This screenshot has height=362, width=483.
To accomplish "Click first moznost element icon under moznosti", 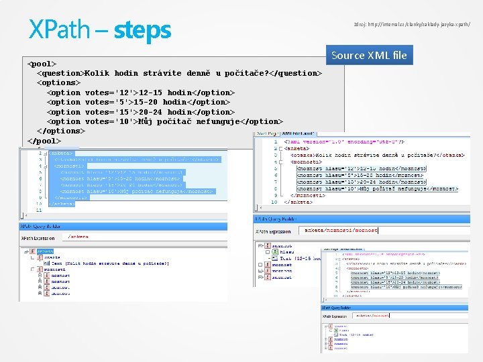I will click(x=47, y=276).
